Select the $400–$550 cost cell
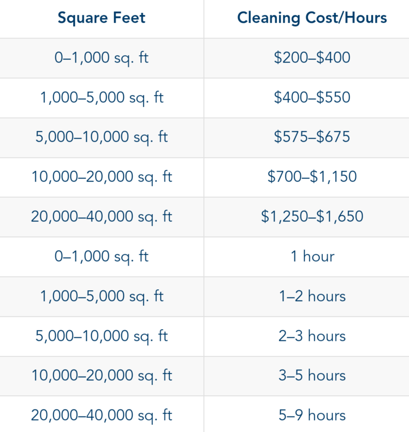Image resolution: width=409 pixels, height=432 pixels. [x=312, y=97]
